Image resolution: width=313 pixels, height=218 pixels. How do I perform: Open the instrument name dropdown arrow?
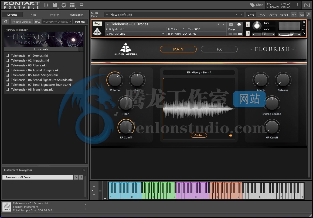(x=108, y=24)
